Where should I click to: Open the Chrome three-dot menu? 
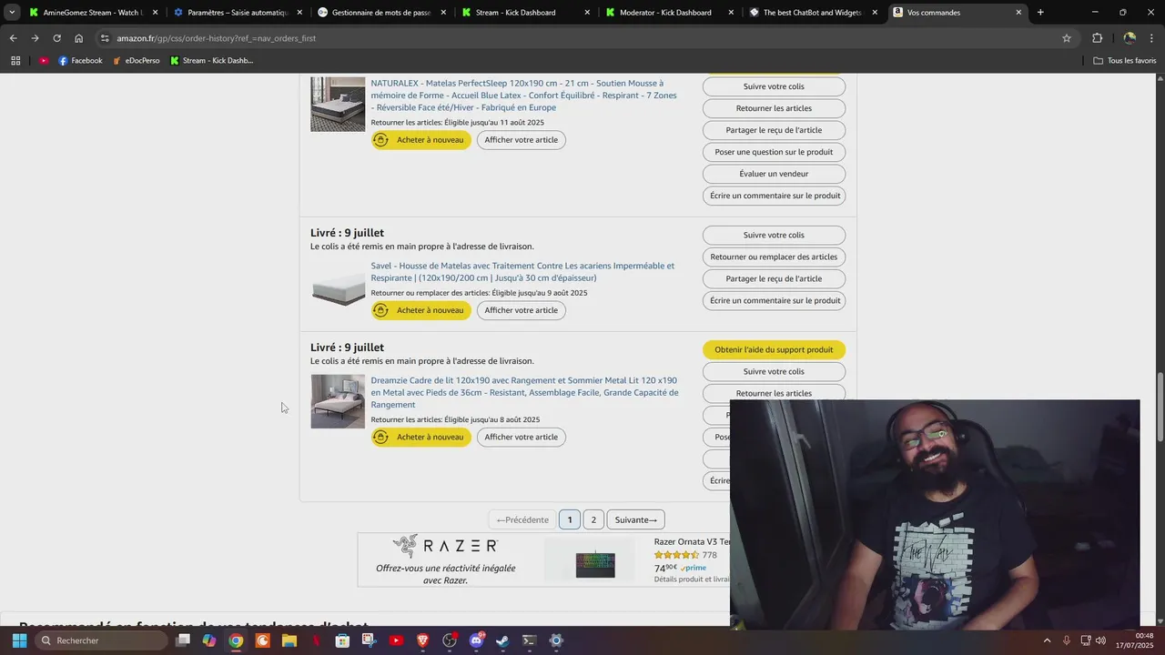[x=1151, y=38]
